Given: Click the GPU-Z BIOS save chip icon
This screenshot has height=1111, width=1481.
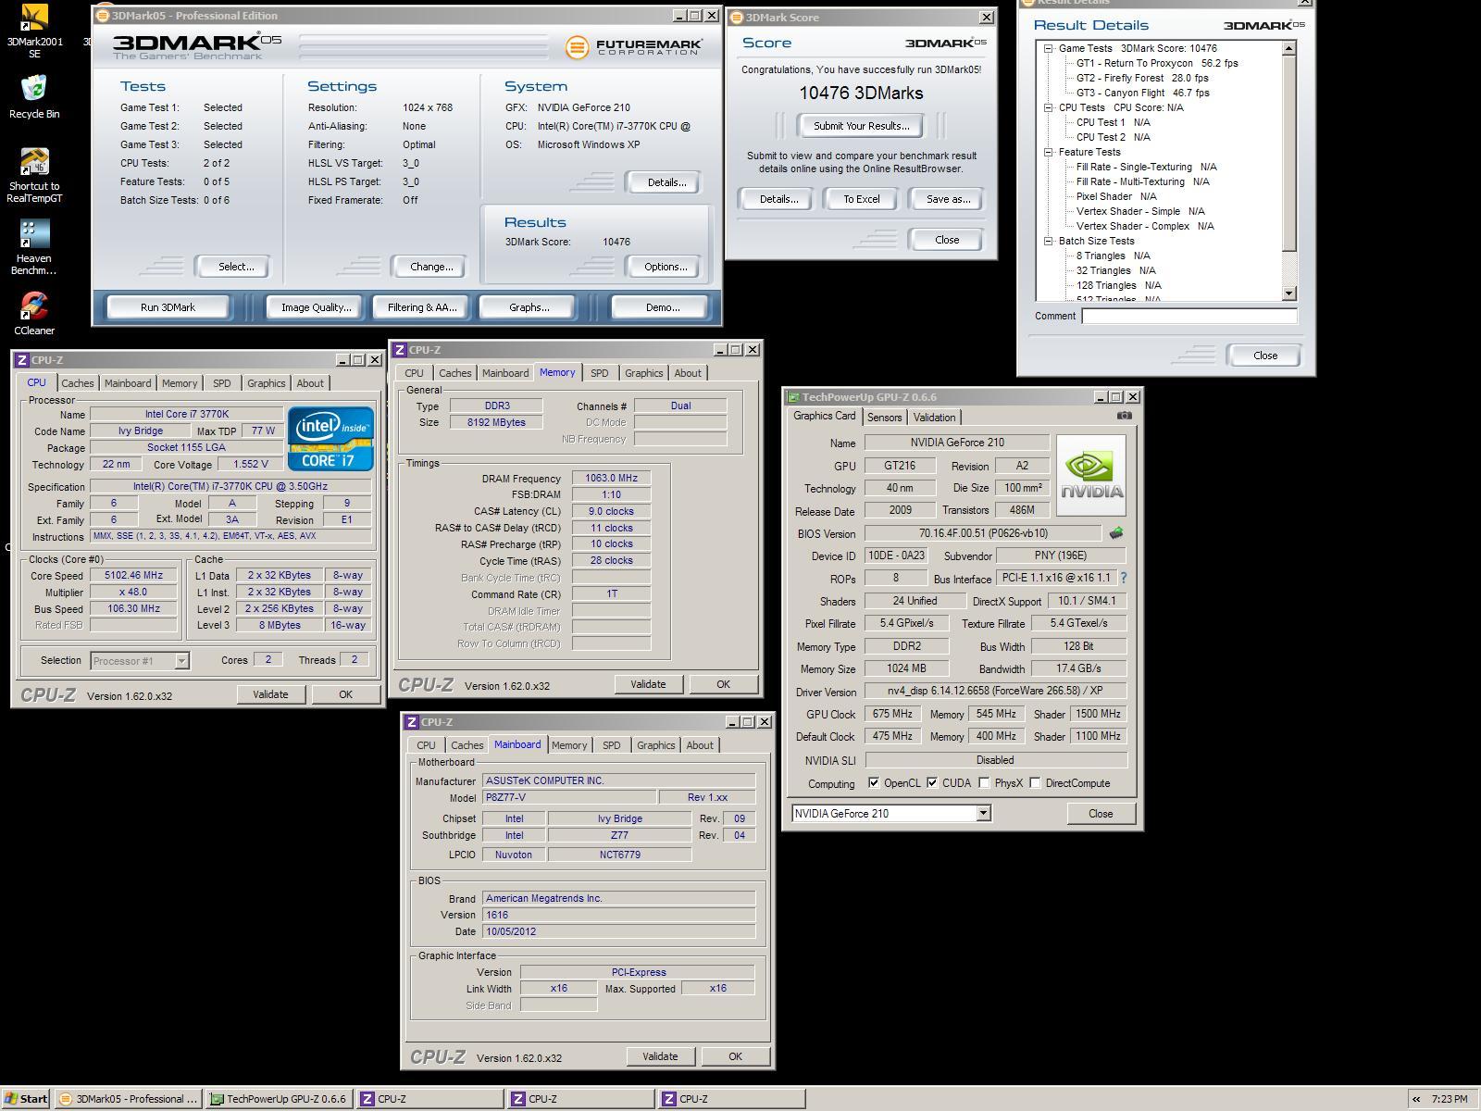Looking at the screenshot, I should (x=1115, y=533).
